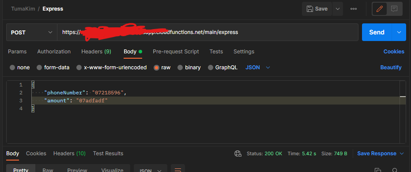Select the pencil edit mode icon
The width and height of the screenshot is (411, 172).
pyautogui.click(x=379, y=9)
